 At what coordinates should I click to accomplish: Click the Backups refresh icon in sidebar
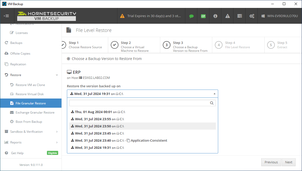click(6, 43)
